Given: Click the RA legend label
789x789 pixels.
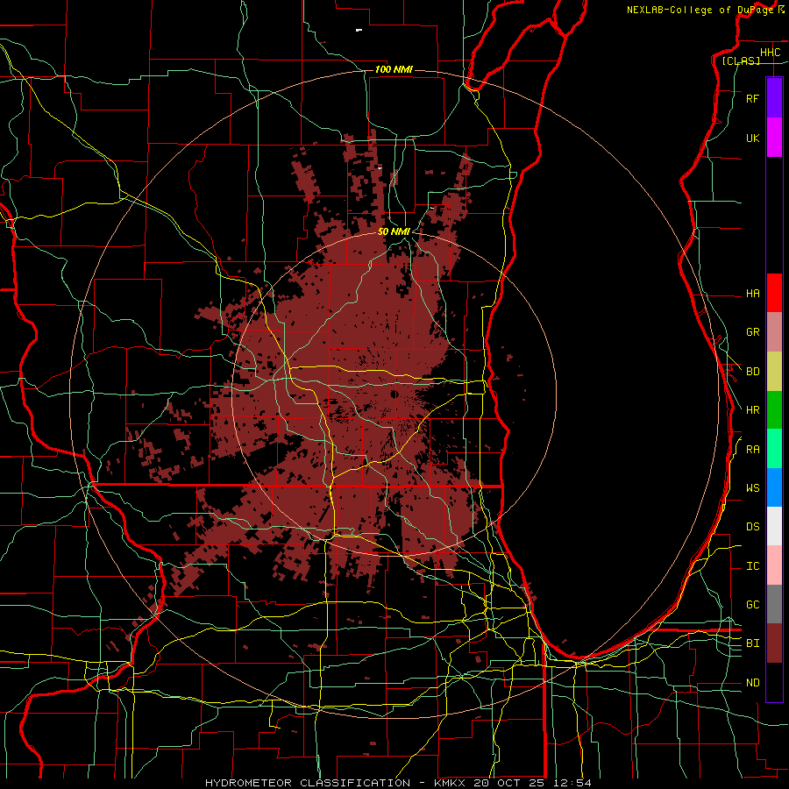Looking at the screenshot, I should 752,449.
